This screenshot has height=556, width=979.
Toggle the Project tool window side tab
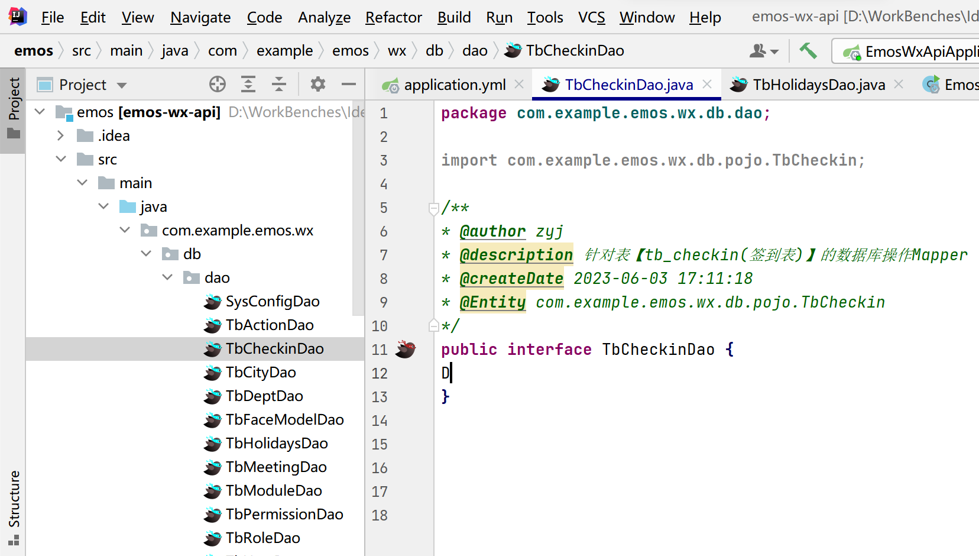click(x=13, y=110)
